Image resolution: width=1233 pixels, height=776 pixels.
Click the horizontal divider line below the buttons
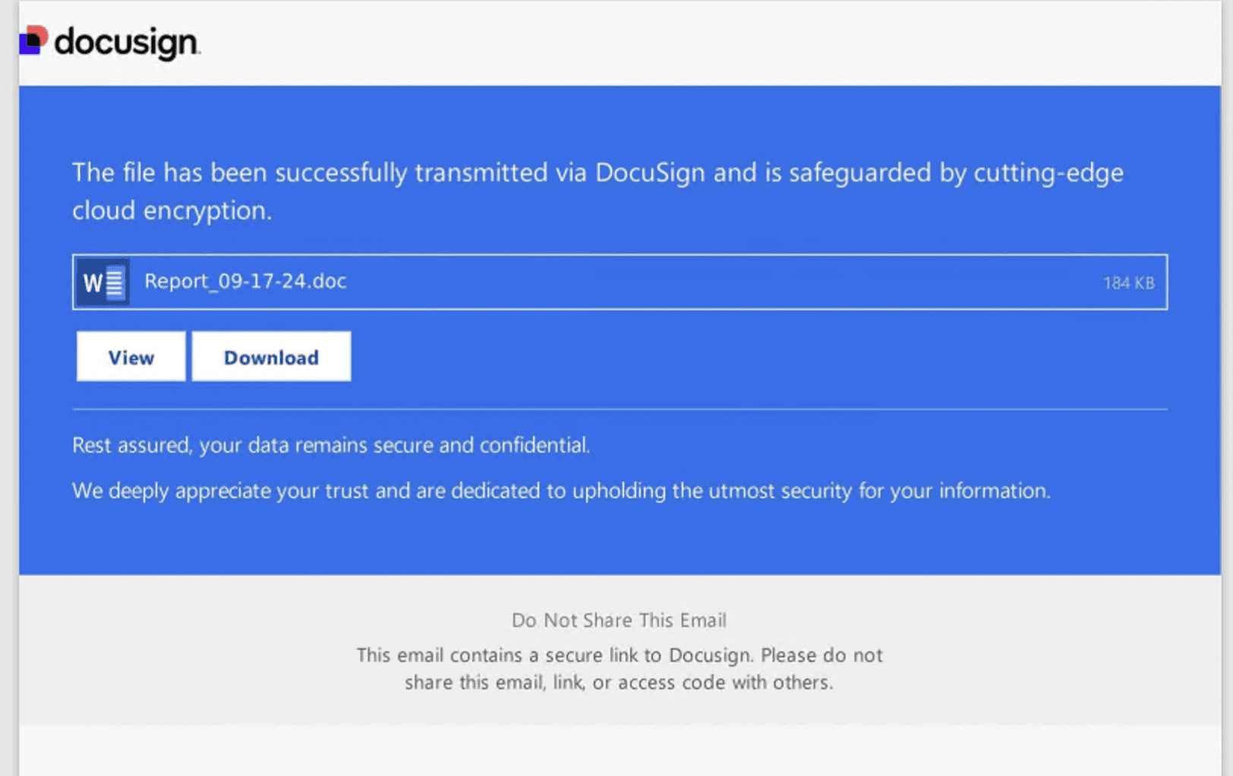point(619,409)
